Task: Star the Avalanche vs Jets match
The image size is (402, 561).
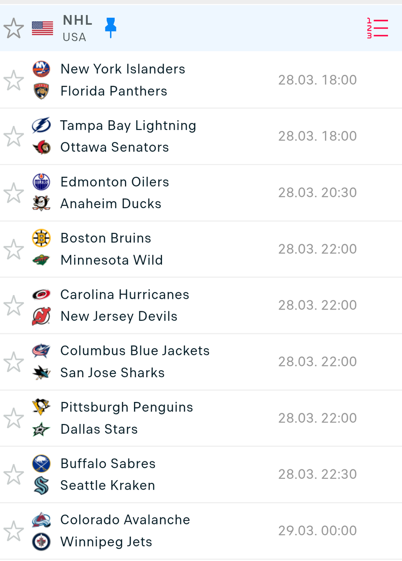Action: [14, 531]
